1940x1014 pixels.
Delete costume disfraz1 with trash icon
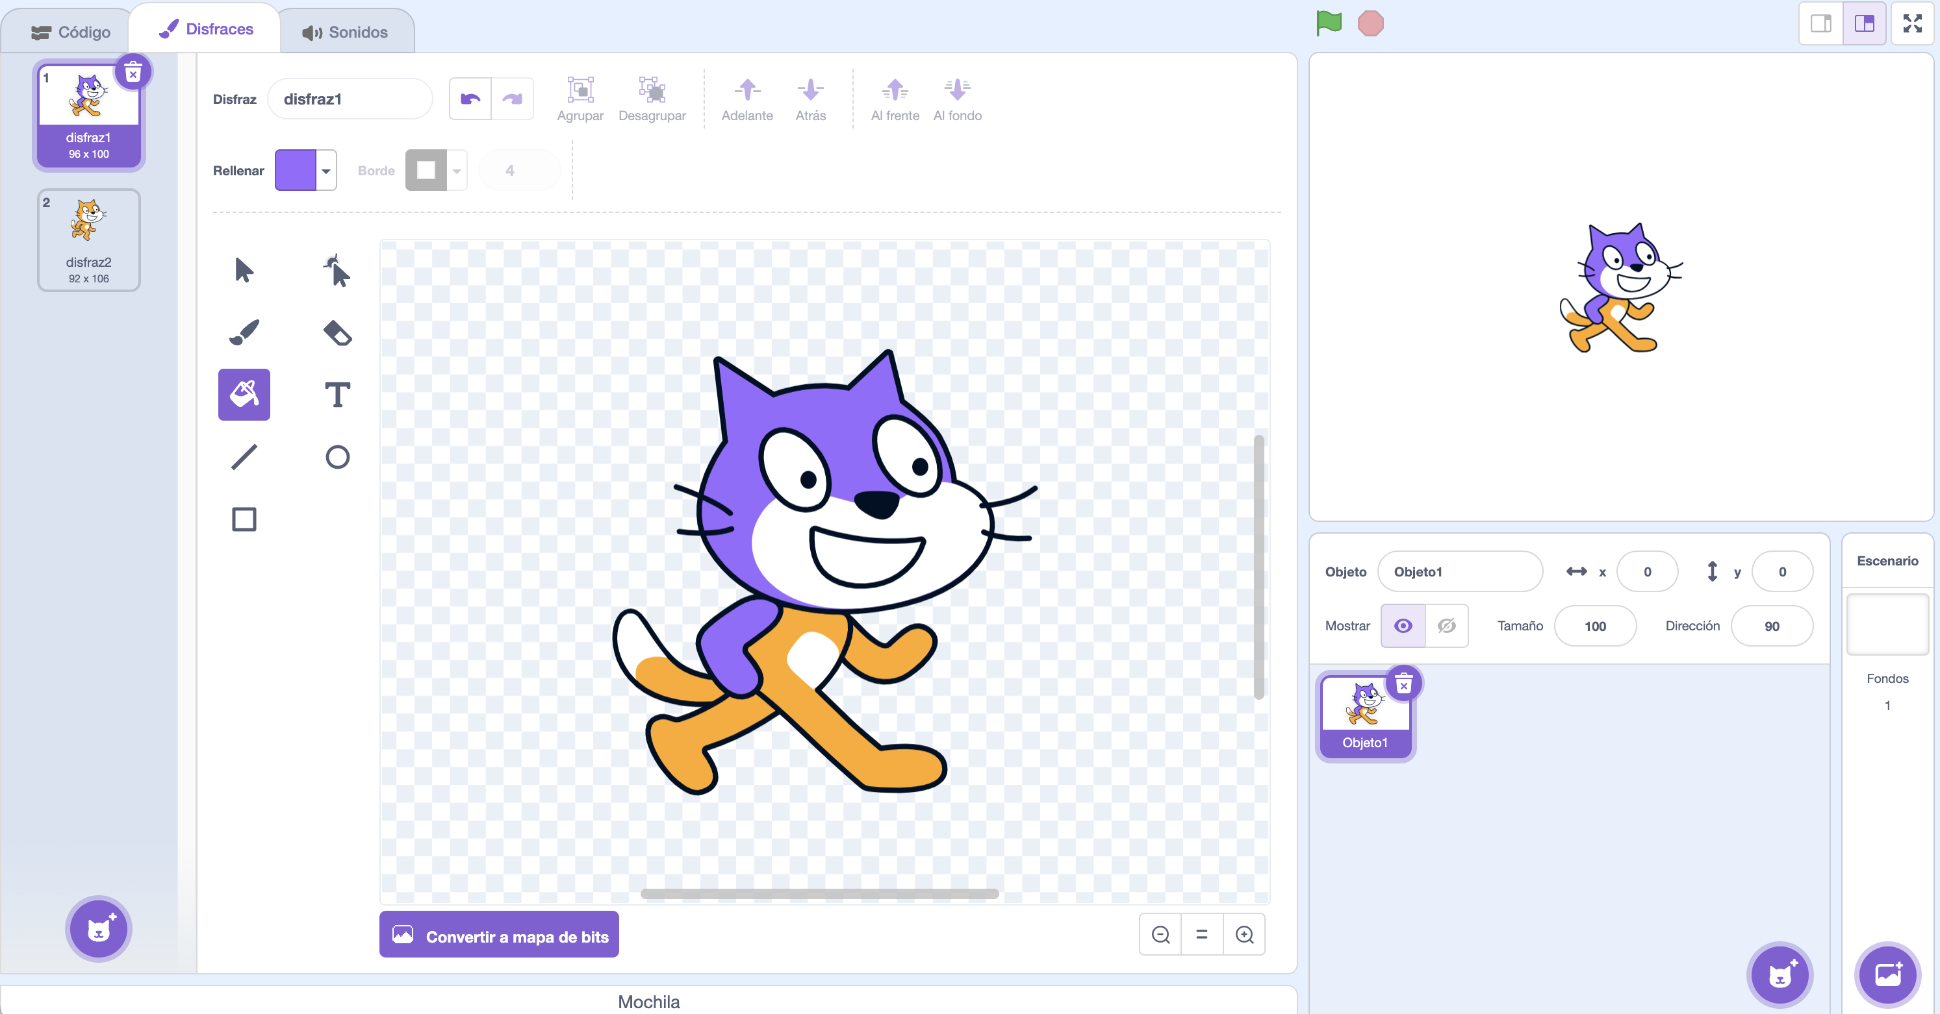133,72
